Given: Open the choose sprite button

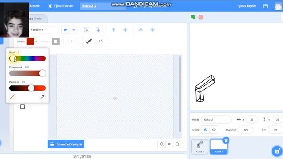Looking at the screenshot, I should tap(277, 151).
